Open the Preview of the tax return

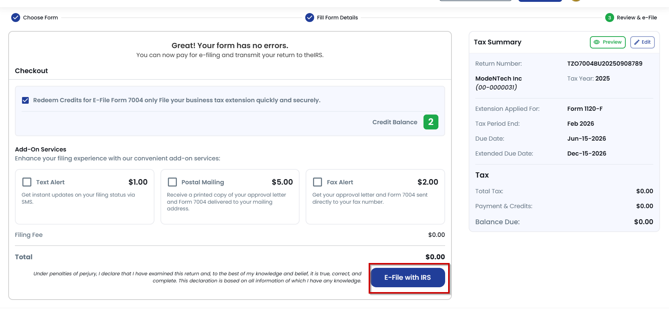coord(608,42)
